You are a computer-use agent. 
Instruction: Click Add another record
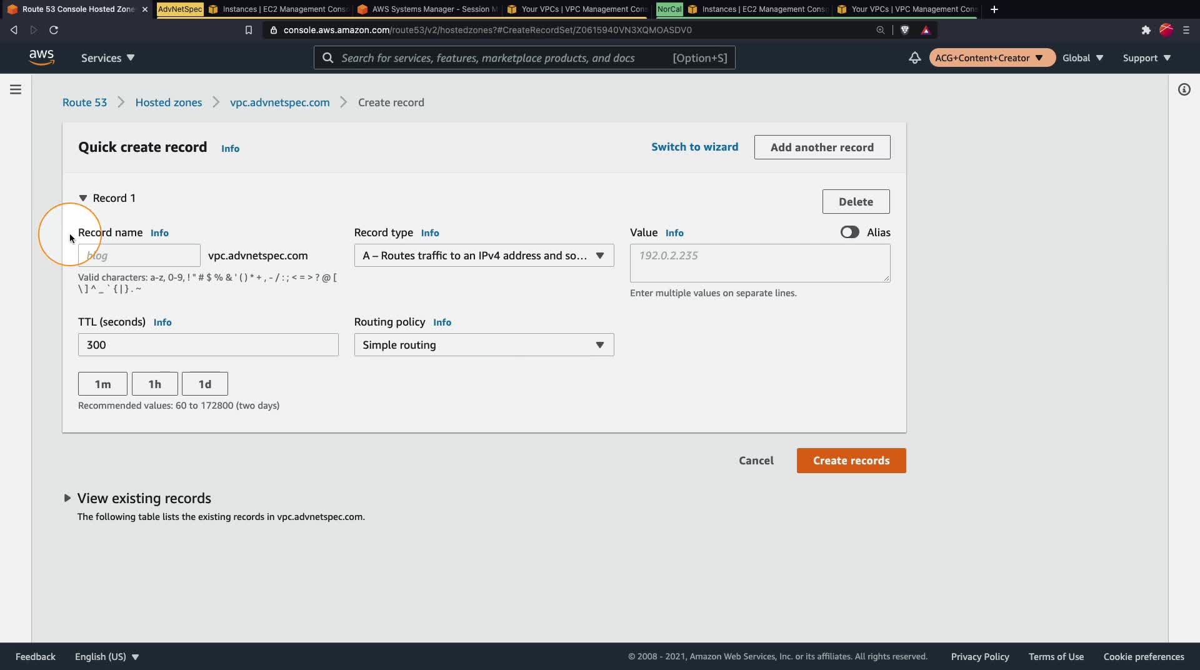tap(822, 147)
